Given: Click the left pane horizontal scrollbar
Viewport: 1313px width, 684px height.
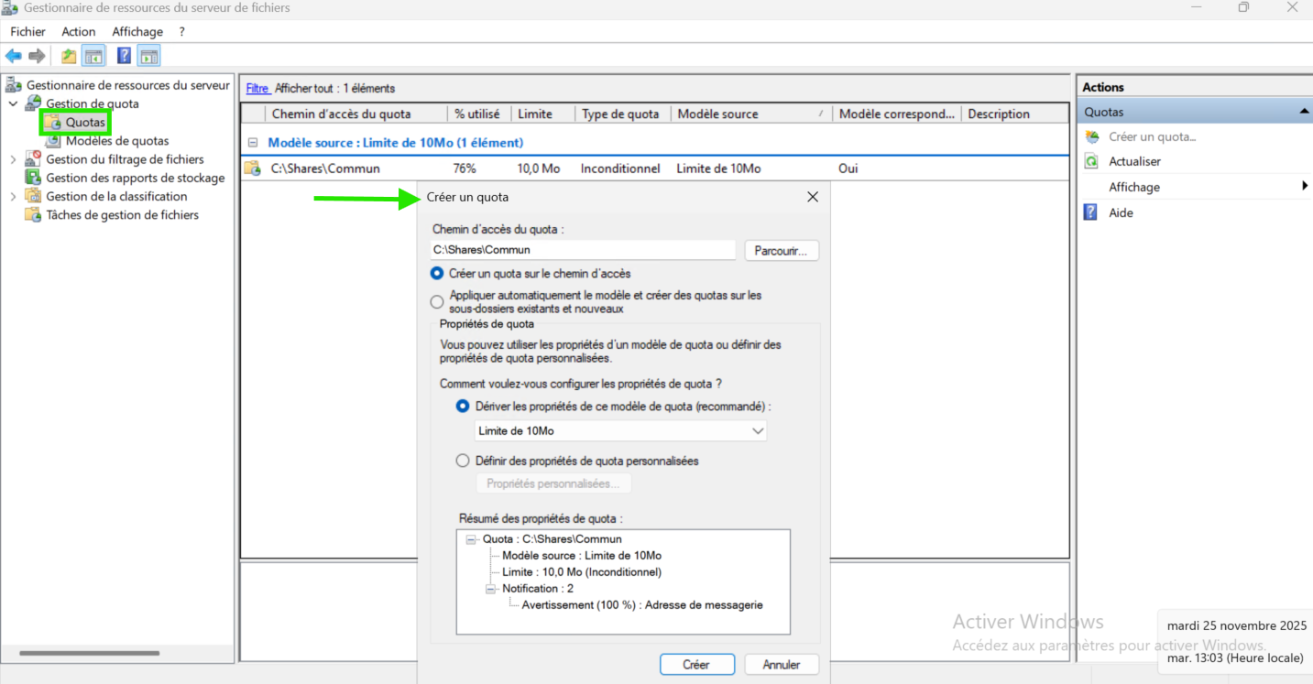Looking at the screenshot, I should (x=90, y=653).
